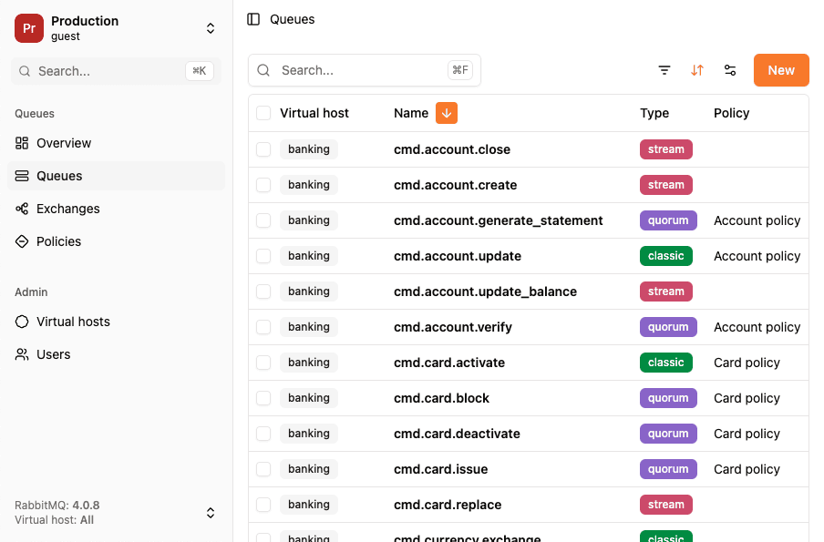The height and width of the screenshot is (542, 824).
Task: Click the sort arrows icon next to filter
Action: (697, 69)
